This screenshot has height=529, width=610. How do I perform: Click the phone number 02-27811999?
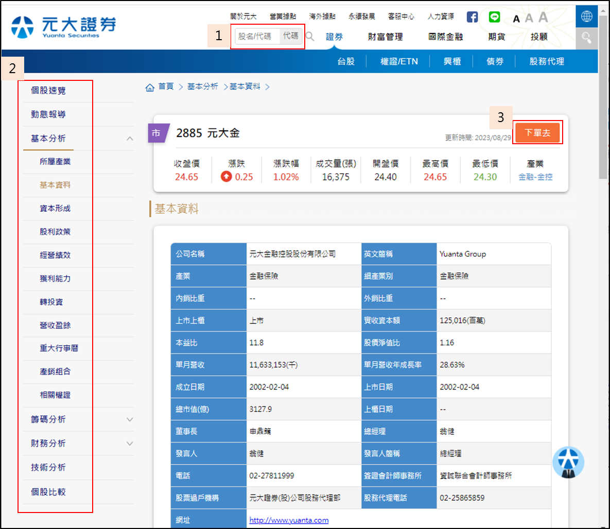point(272,476)
